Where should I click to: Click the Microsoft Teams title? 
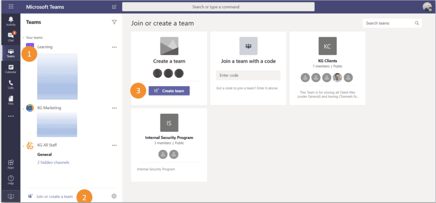[46, 7]
